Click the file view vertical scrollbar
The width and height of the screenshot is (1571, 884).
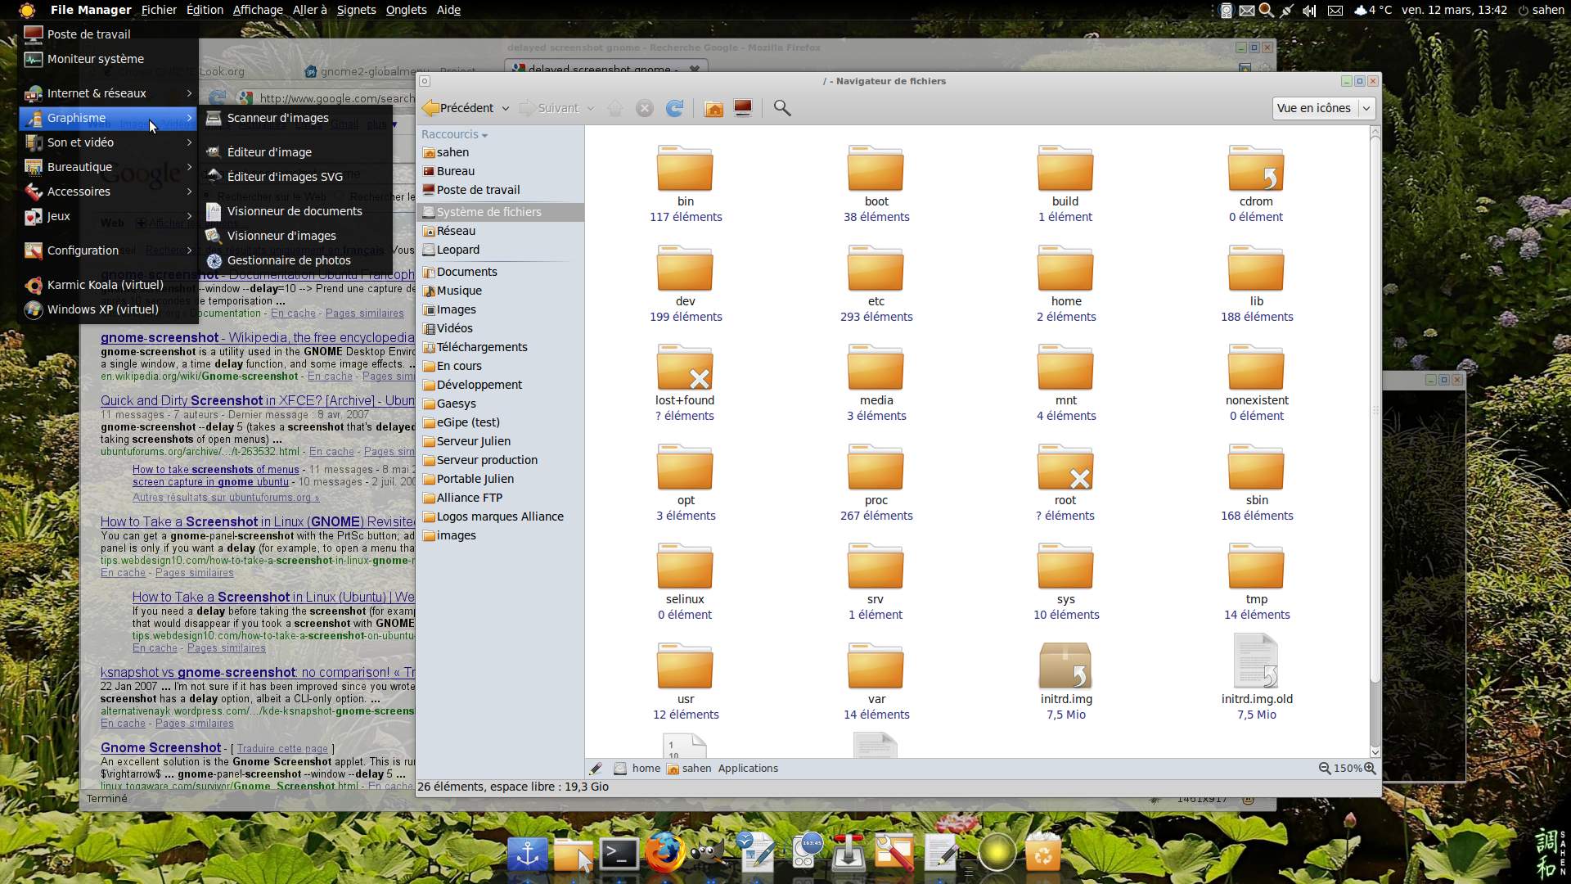pyautogui.click(x=1375, y=409)
